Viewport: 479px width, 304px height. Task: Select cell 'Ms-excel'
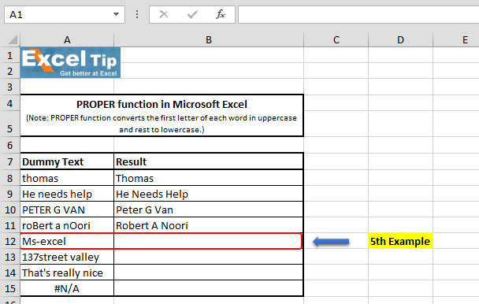coord(67,241)
